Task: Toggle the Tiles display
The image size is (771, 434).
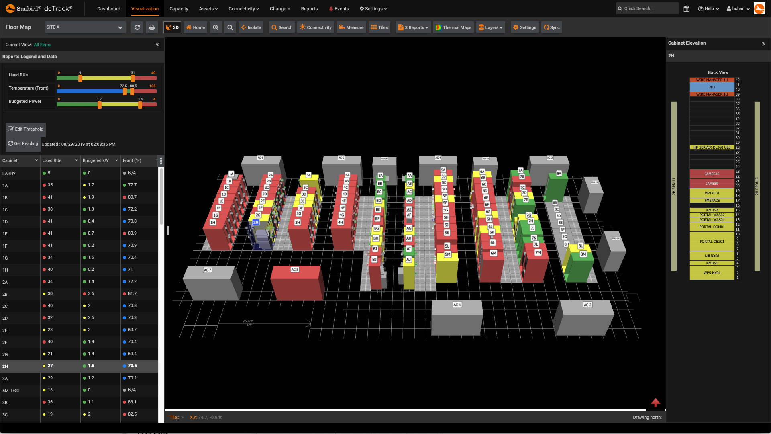Action: tap(379, 27)
